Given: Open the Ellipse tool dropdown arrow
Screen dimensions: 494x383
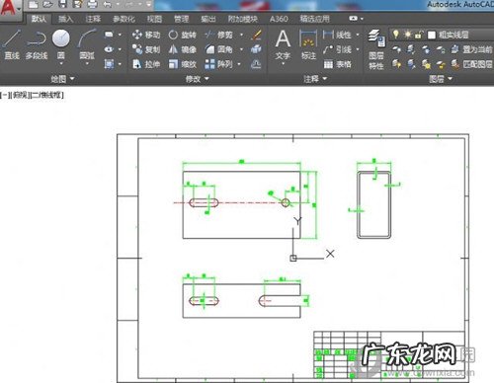Looking at the screenshot, I should 120,49.
